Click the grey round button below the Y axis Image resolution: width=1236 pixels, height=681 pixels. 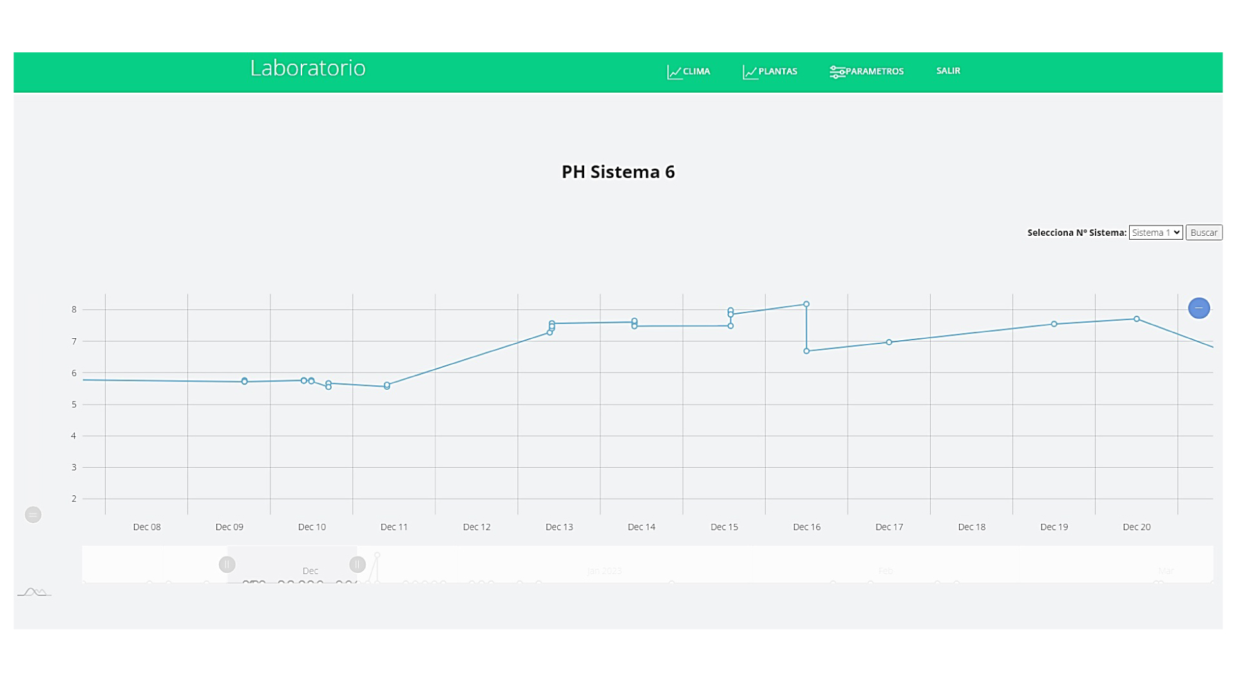[33, 515]
